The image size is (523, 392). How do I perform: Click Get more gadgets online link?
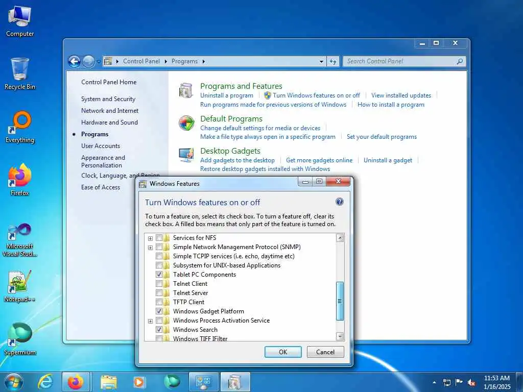point(319,160)
